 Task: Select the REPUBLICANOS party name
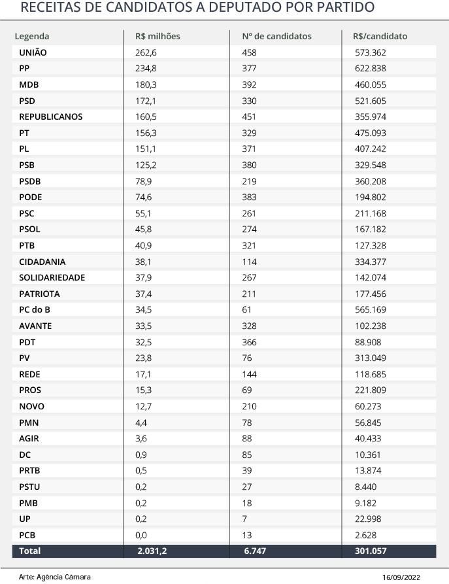50,116
